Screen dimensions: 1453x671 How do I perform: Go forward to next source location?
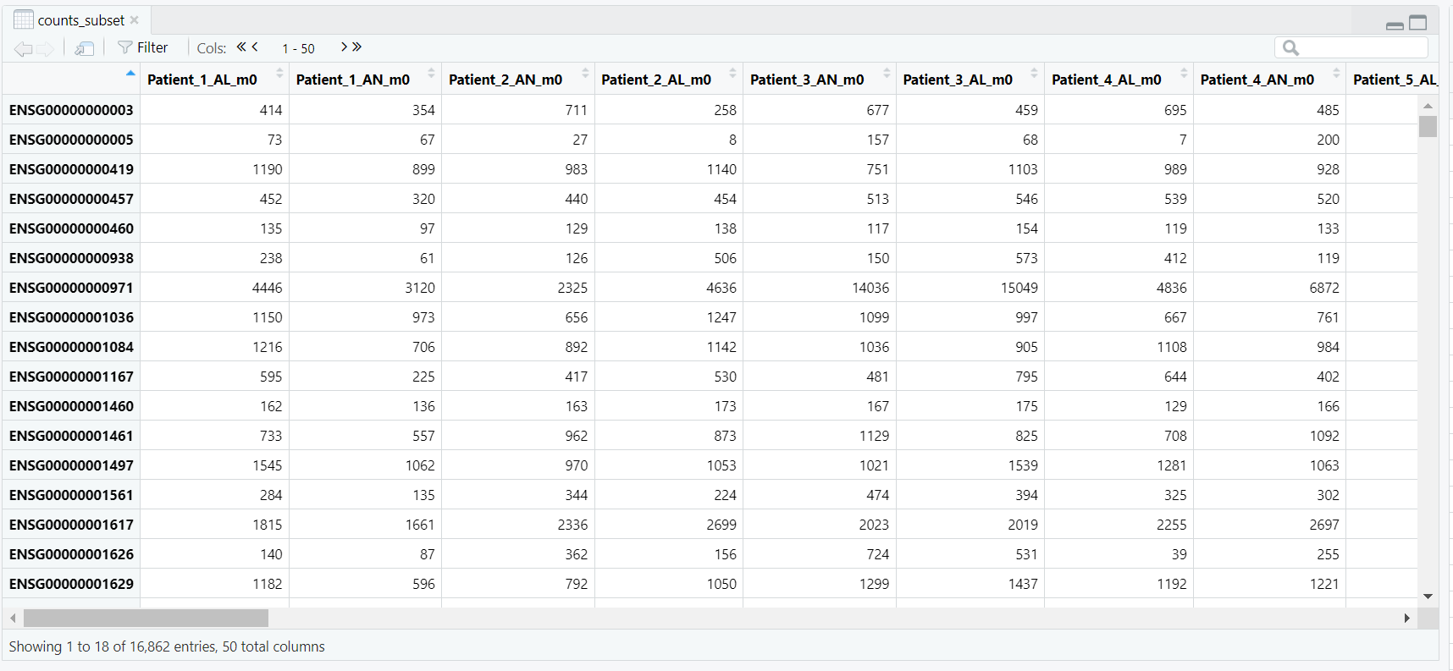[46, 49]
